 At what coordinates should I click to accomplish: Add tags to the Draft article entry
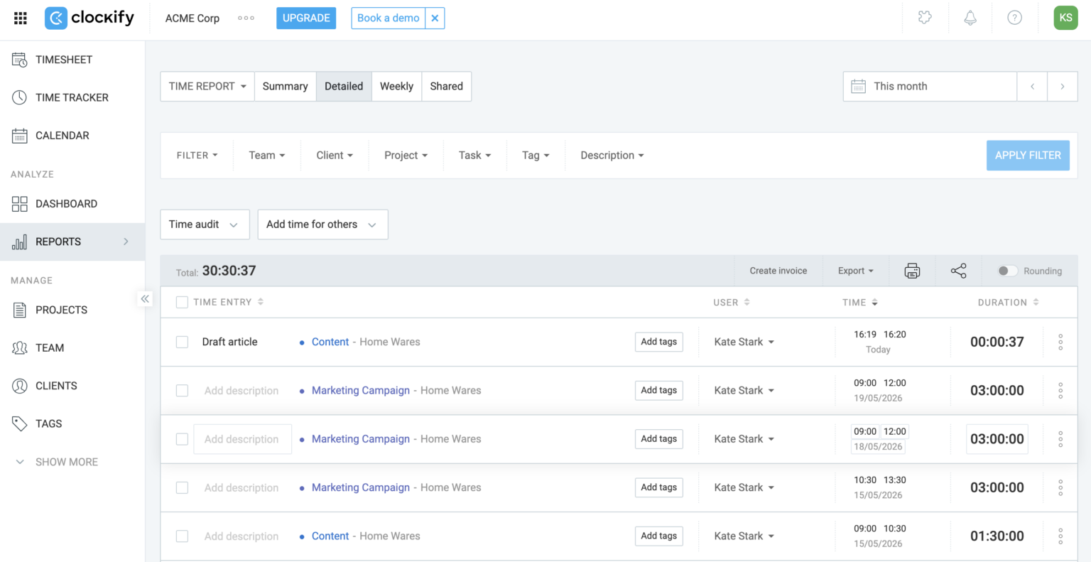coord(659,342)
